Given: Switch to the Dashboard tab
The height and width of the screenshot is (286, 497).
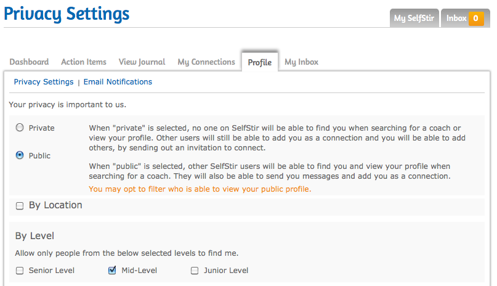Looking at the screenshot, I should [29, 62].
